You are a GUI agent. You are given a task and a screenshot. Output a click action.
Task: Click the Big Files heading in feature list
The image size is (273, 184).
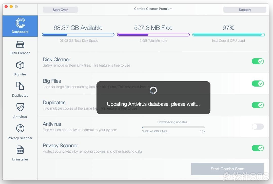(x=52, y=81)
